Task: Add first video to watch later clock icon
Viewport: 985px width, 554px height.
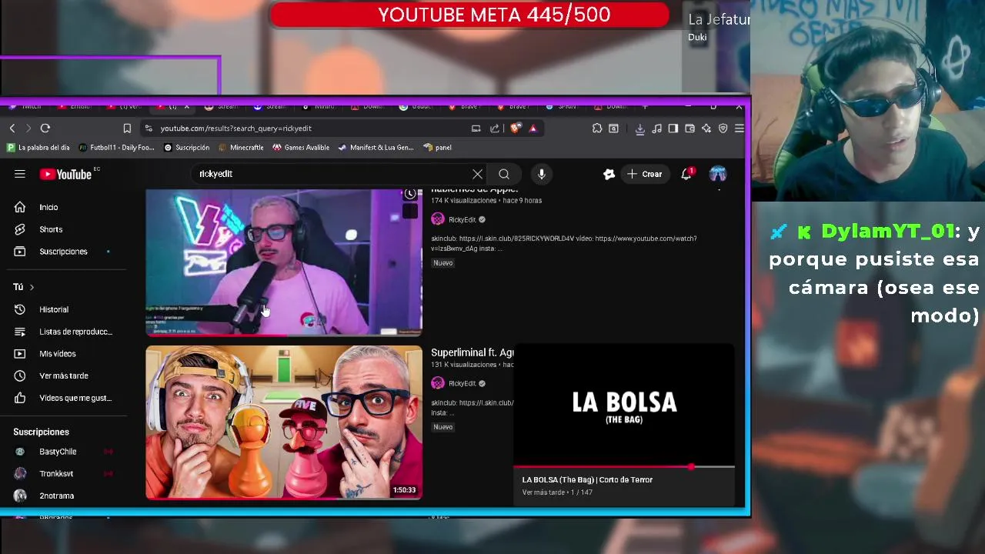Action: coord(410,194)
